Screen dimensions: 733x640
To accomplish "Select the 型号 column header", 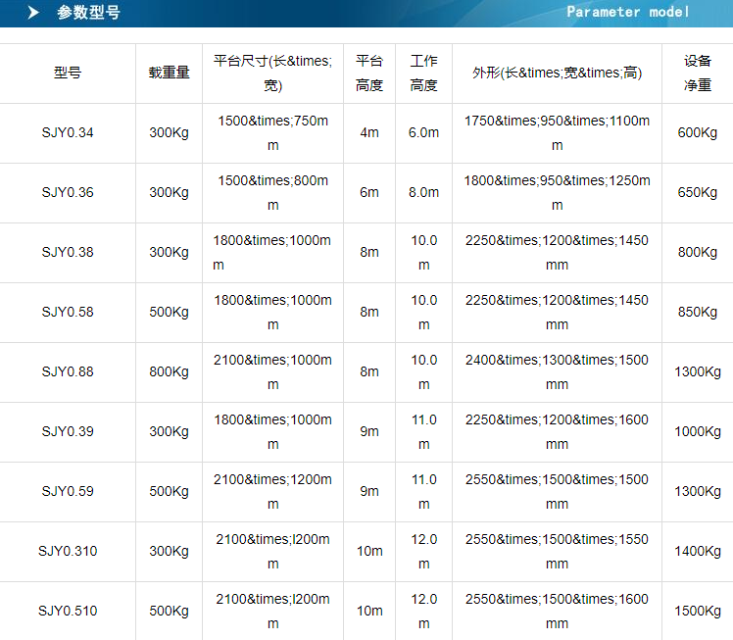I will (x=68, y=73).
